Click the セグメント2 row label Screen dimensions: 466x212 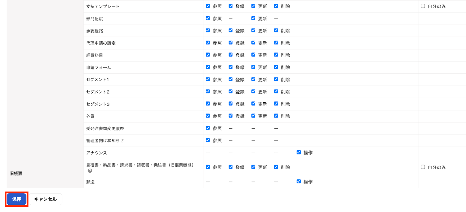(98, 92)
